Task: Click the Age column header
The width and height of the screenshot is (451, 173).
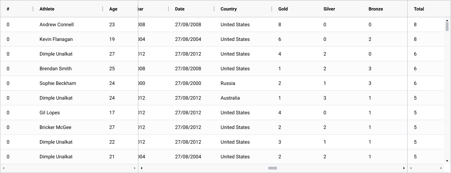Action: (113, 9)
